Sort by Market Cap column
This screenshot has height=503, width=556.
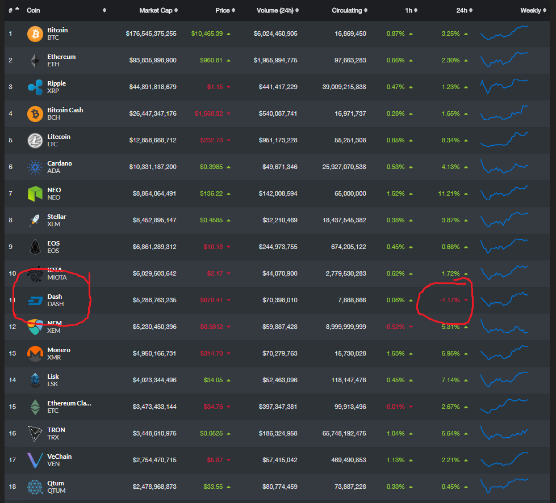coord(158,10)
